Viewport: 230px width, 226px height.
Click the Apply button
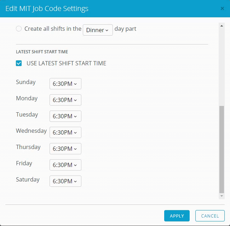177,216
